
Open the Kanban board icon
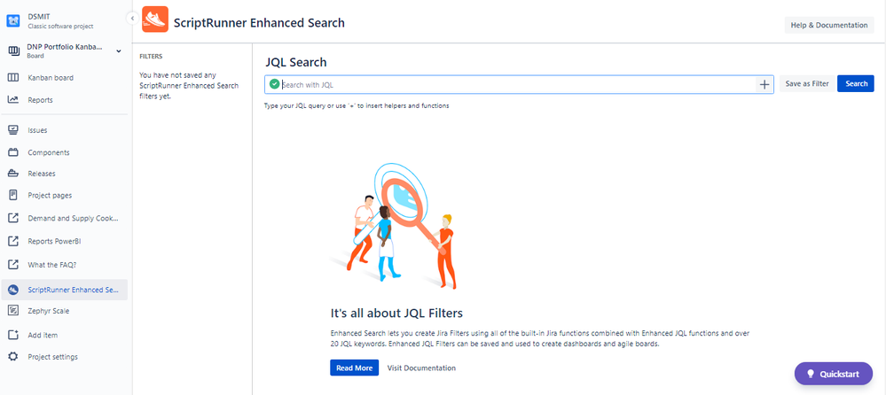[13, 78]
